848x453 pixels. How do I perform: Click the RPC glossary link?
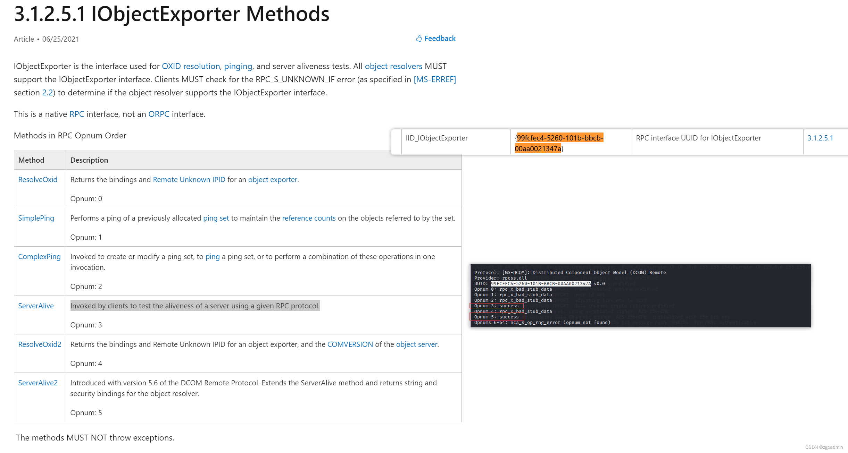pyautogui.click(x=77, y=114)
